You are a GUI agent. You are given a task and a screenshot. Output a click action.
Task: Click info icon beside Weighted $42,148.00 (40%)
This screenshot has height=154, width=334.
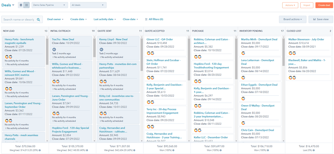click(x=87, y=150)
